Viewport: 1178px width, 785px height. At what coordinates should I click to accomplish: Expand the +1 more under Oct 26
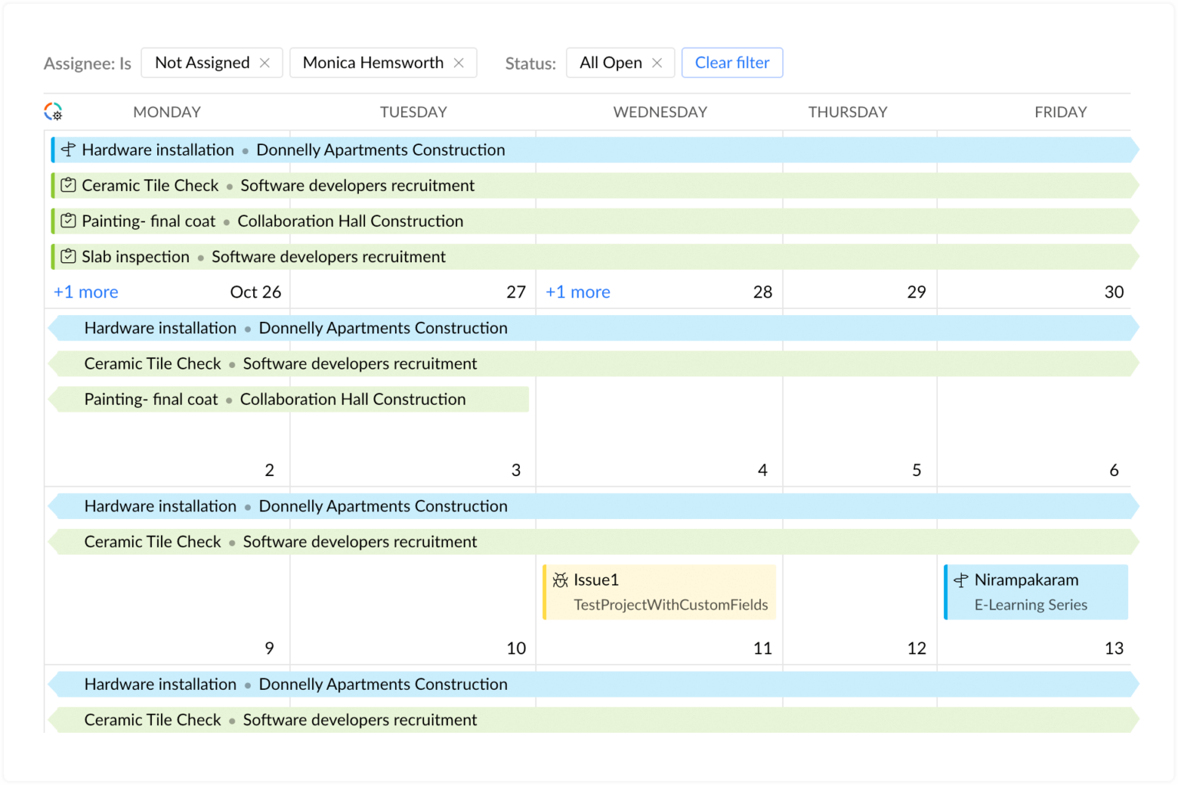[x=84, y=291]
